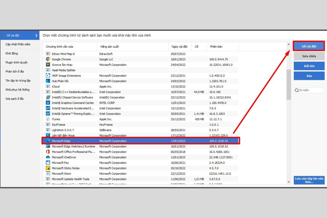Viewport: 327px width, 218px height.
Task: Click the date 29/07/2022 for Edraw
Action: (178, 54)
